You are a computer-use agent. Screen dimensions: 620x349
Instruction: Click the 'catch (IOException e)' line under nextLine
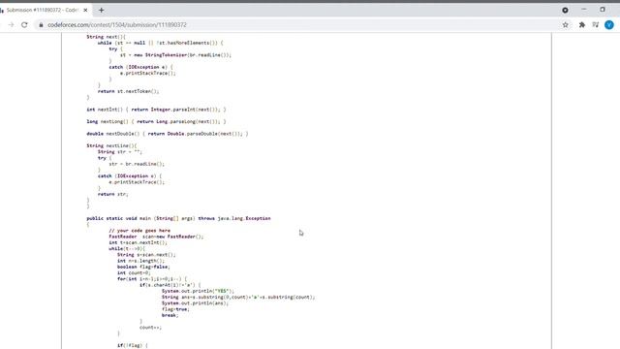click(x=130, y=176)
